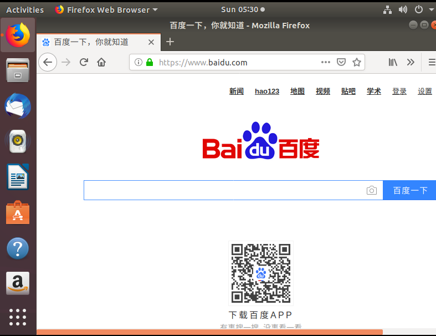Viewport: 436px width, 336px height.
Task: Open LibreOffice Writer from the dock
Action: pos(18,177)
